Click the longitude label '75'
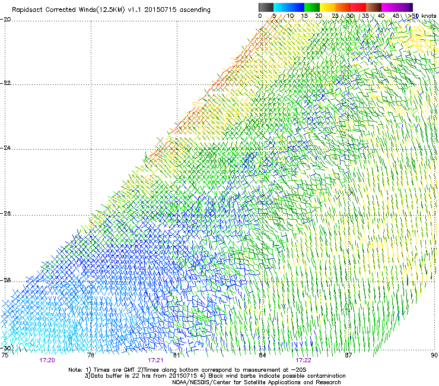 (5, 355)
